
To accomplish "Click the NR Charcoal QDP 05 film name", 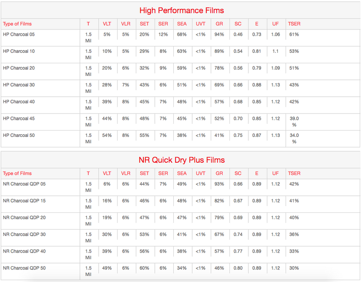I will pyautogui.click(x=24, y=184).
